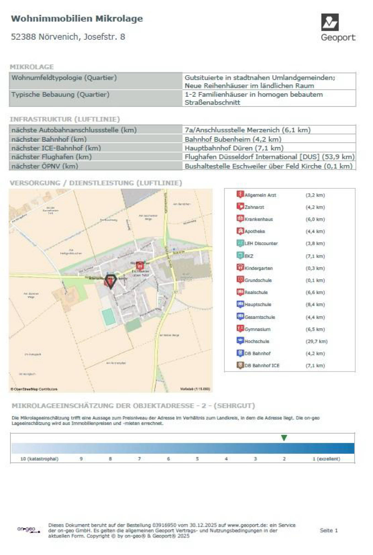The image size is (373, 555).
Task: Click the '1 (excellent)' scale label
Action: pyautogui.click(x=326, y=459)
